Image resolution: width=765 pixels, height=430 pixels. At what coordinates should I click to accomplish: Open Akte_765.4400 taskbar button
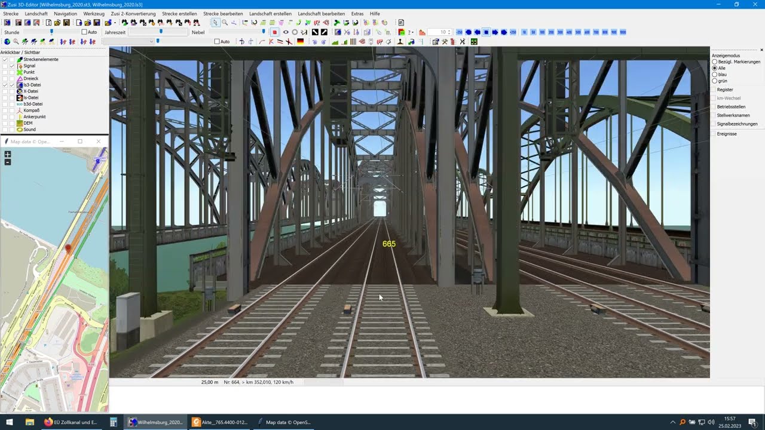tap(219, 422)
